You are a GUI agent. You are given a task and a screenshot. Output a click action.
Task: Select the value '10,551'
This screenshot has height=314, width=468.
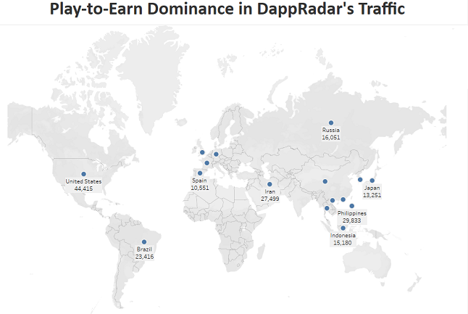click(200, 188)
